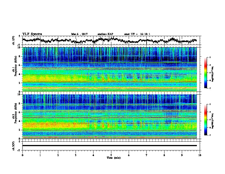
Task: Click inside the ch.2 spectrogram panel
Action: click(109, 117)
